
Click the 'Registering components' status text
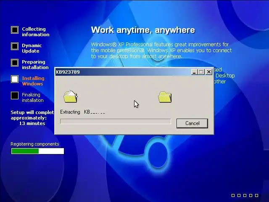click(x=35, y=144)
